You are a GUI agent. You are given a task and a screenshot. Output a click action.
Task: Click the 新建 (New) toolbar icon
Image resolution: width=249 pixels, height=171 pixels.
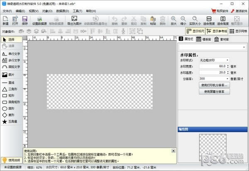pyautogui.click(x=6, y=20)
